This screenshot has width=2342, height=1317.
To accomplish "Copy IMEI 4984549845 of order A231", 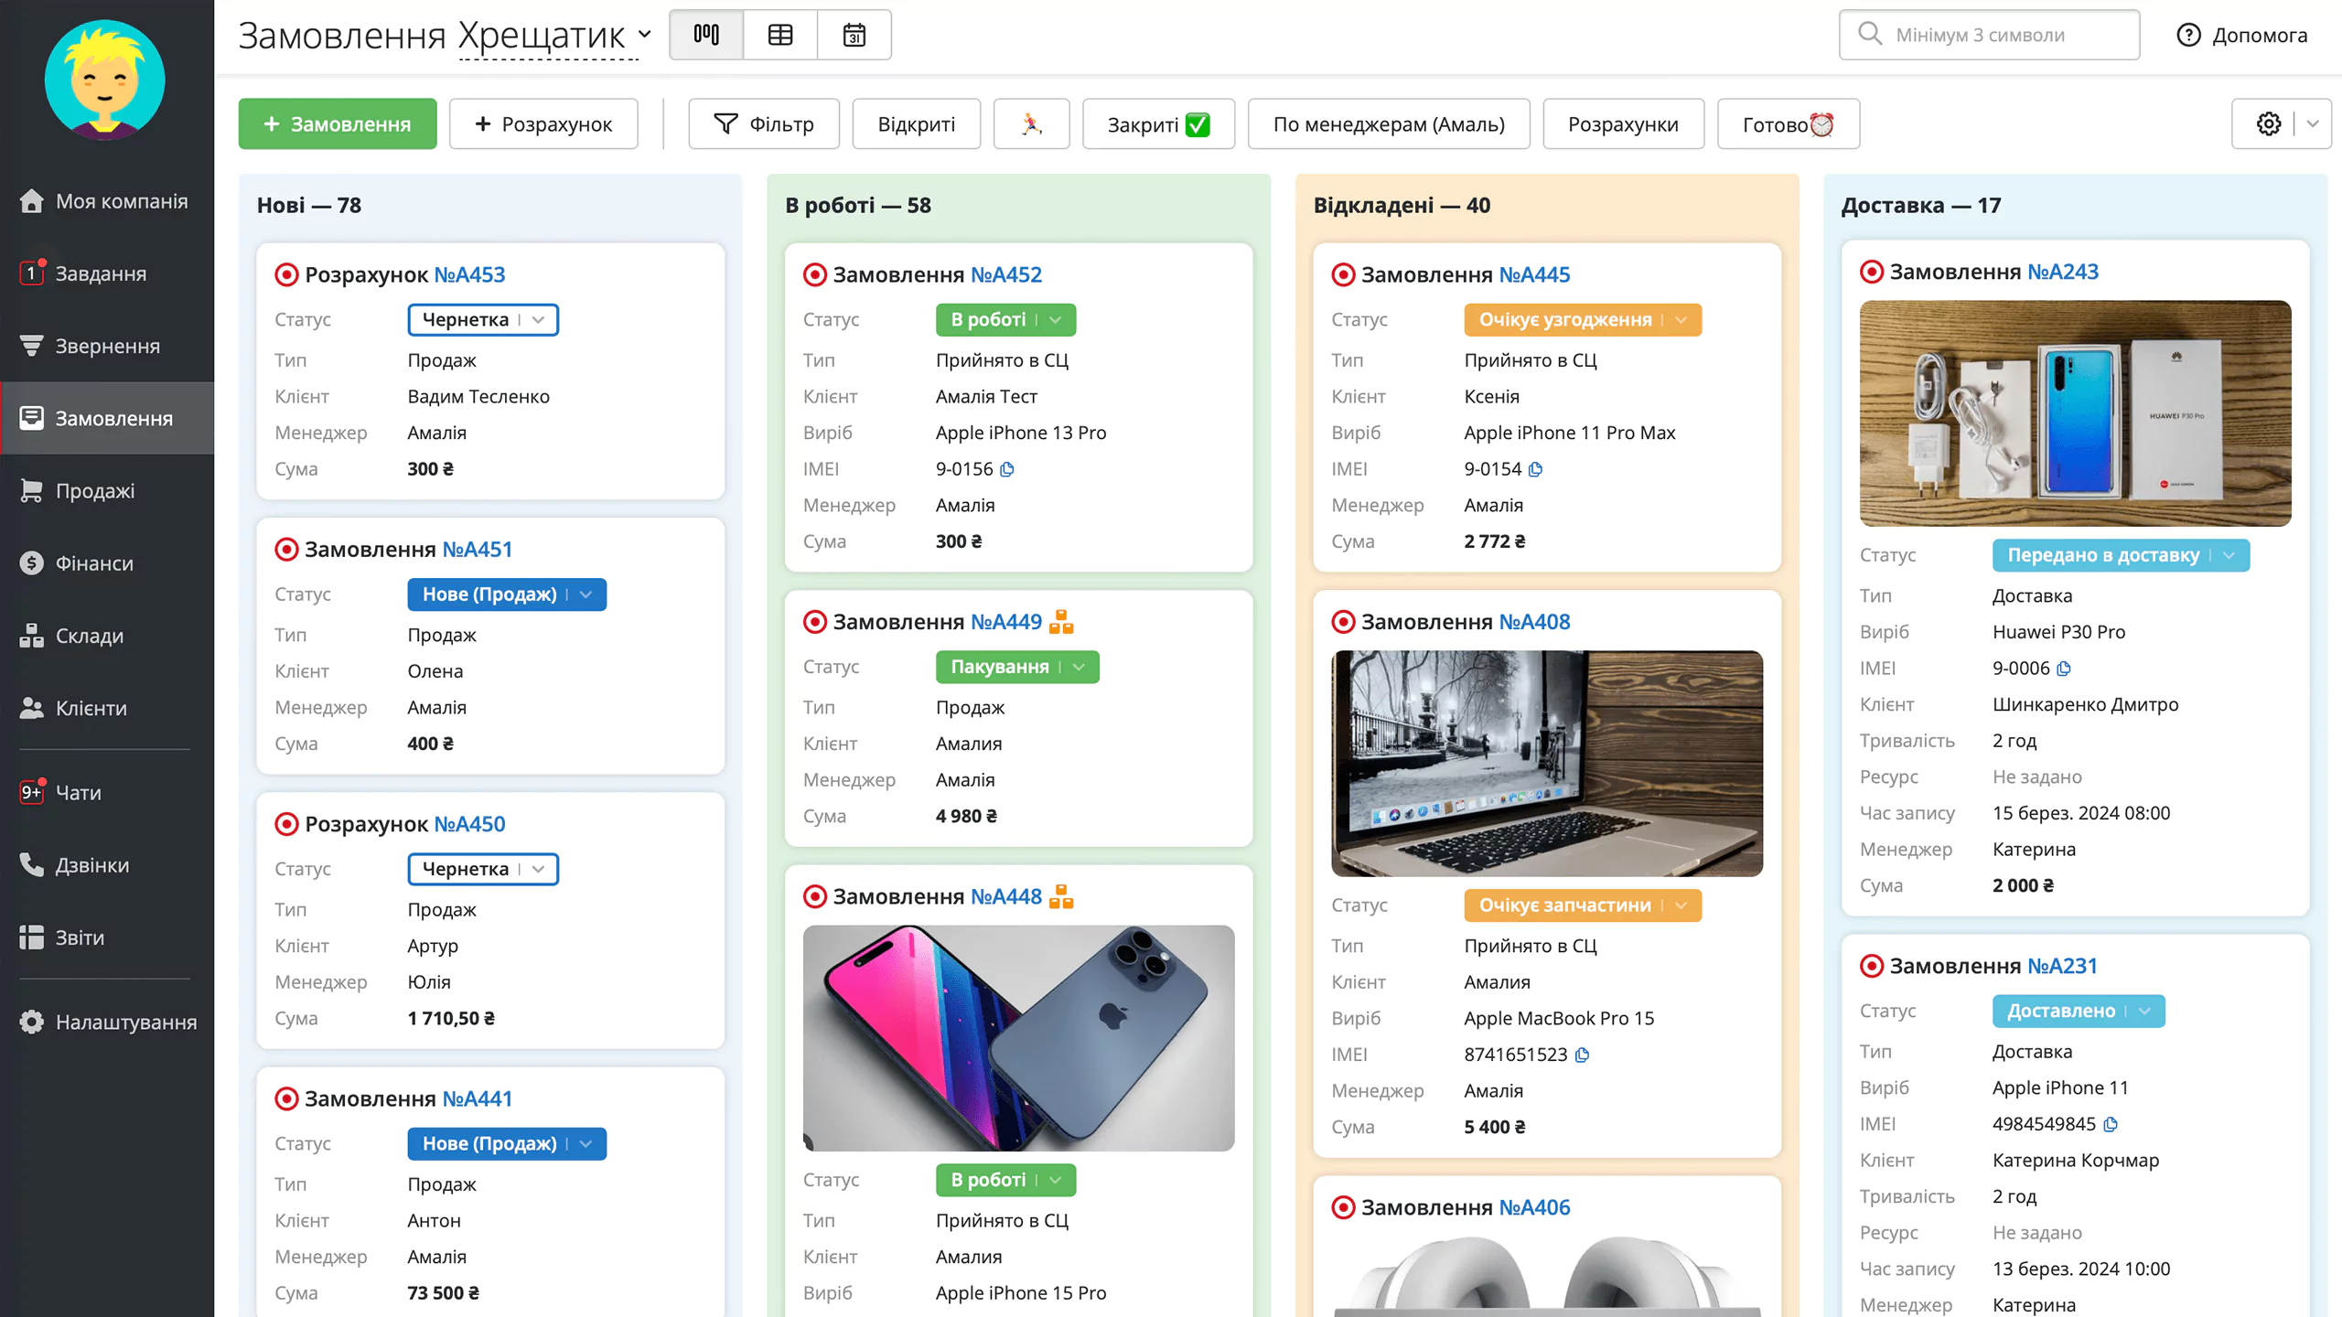I will (x=2111, y=1124).
